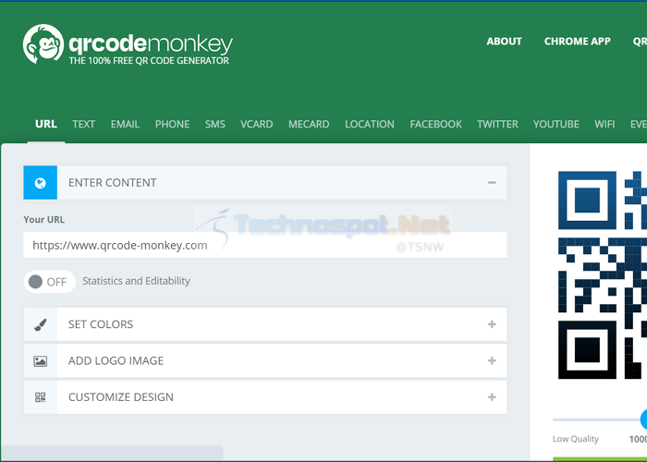647x462 pixels.
Task: Click the QR code preview image
Action: 603,275
